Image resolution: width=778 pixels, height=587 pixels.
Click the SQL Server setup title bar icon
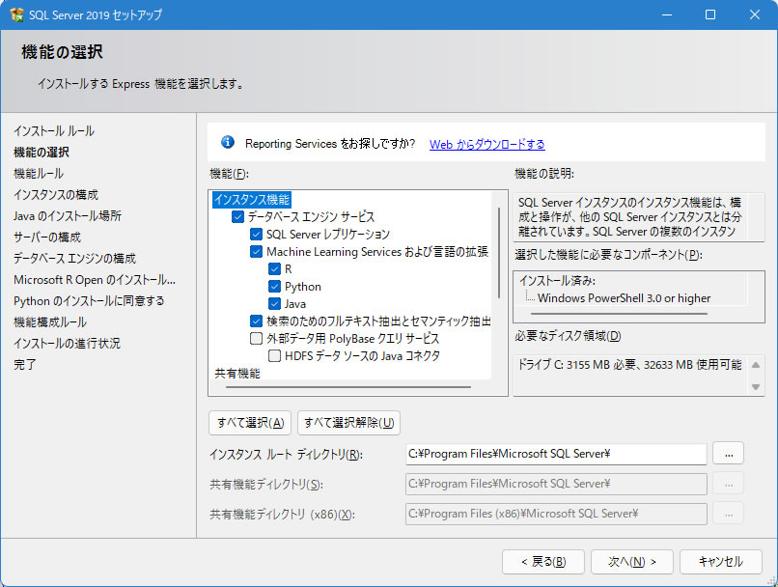pyautogui.click(x=16, y=14)
